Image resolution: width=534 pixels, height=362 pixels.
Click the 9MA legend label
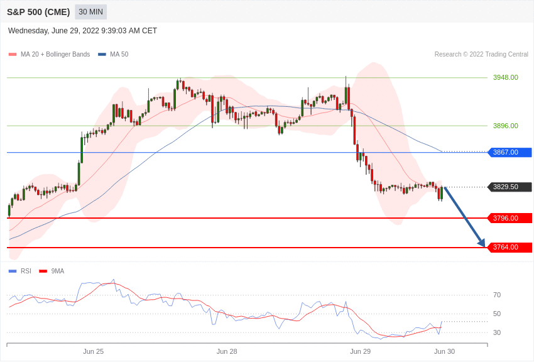pos(58,271)
